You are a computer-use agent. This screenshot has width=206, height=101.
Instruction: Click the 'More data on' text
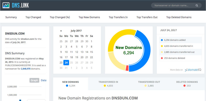click(x=176, y=70)
